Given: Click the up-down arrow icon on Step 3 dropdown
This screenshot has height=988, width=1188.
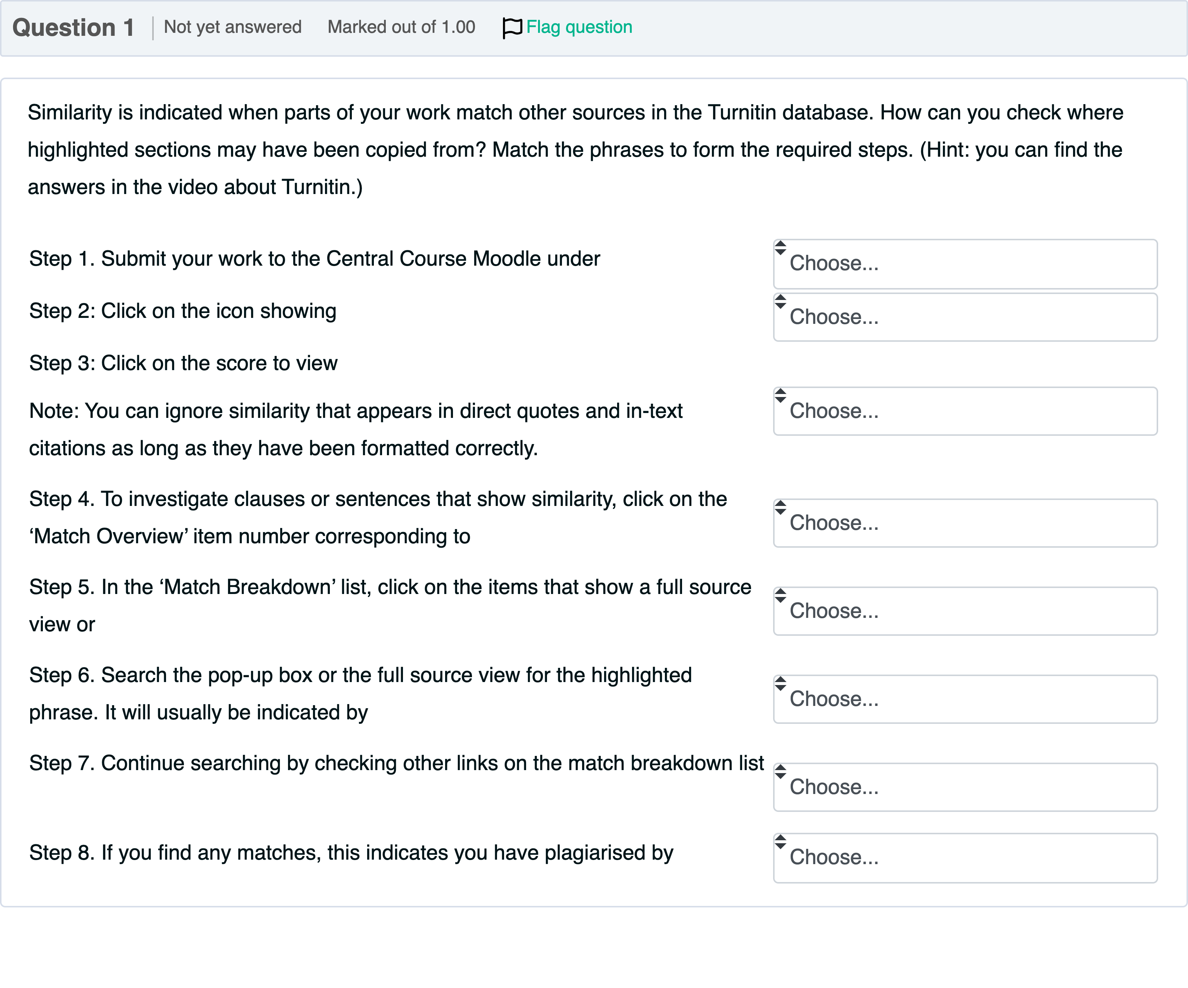Looking at the screenshot, I should [x=781, y=395].
